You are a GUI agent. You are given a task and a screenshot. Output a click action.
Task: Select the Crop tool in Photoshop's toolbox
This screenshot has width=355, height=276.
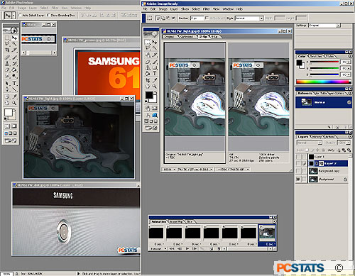click(x=7, y=50)
